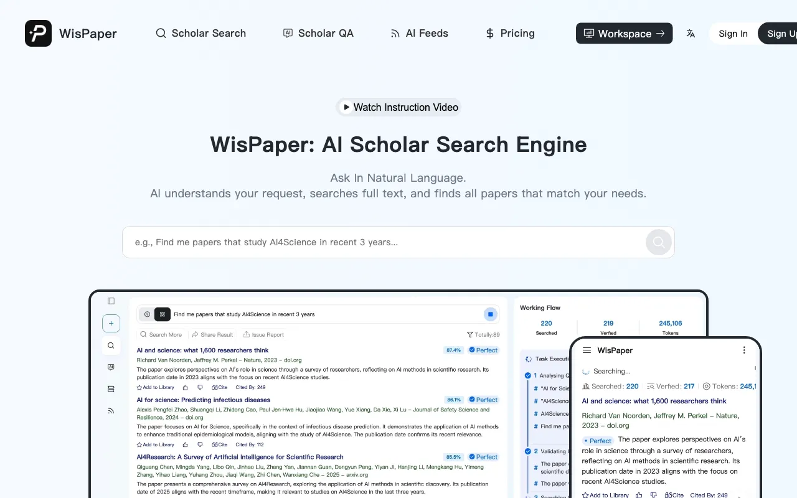Select the feeds RSS icon in preview sidebar
The image size is (797, 498).
coord(111,411)
